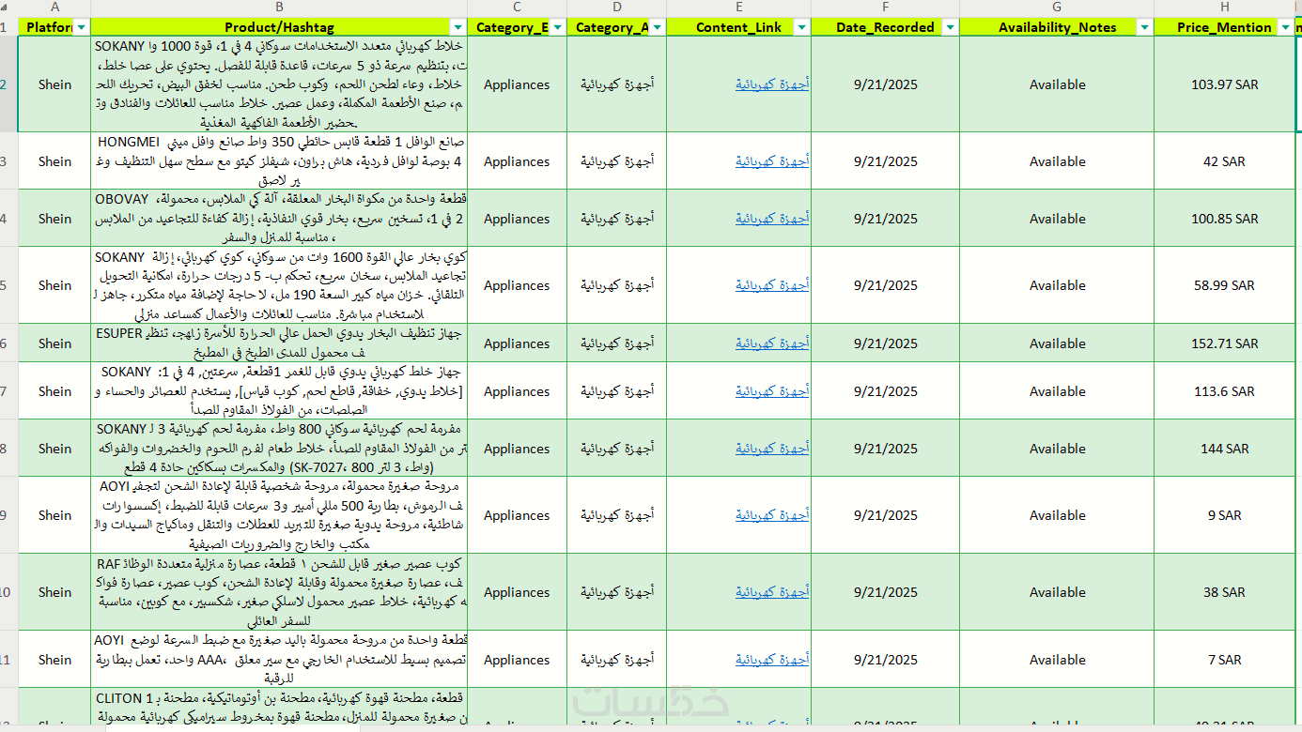Select the 113.6 SAR price cell
1302x732 pixels.
click(x=1224, y=391)
